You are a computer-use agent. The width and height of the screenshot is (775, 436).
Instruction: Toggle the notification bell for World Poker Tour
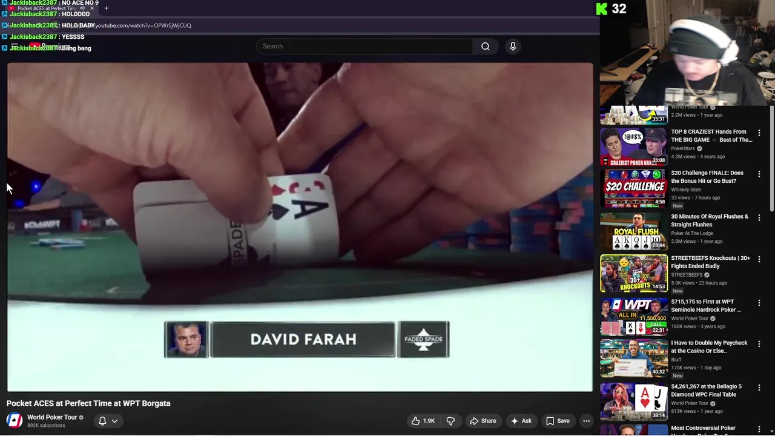pyautogui.click(x=102, y=421)
